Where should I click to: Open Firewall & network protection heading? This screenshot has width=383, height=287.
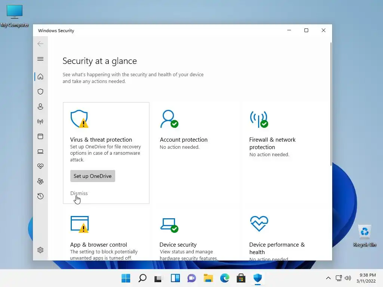(272, 143)
